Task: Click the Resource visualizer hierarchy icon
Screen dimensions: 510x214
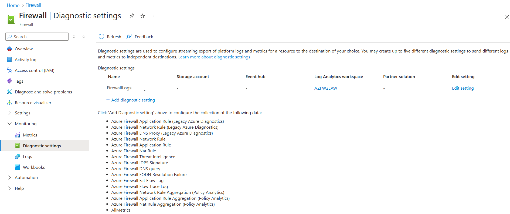Action: pos(9,103)
